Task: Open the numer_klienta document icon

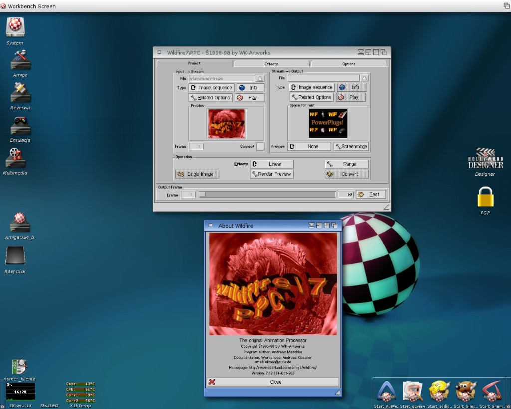Action: click(x=19, y=366)
